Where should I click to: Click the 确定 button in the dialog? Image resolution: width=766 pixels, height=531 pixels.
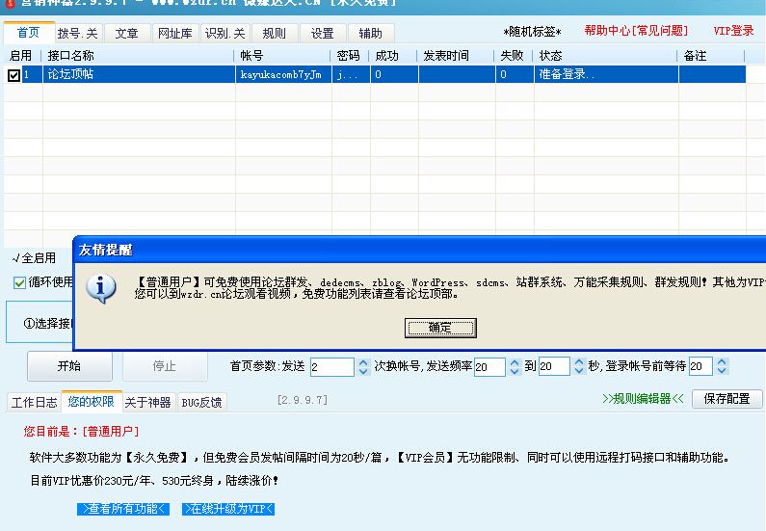pyautogui.click(x=439, y=328)
